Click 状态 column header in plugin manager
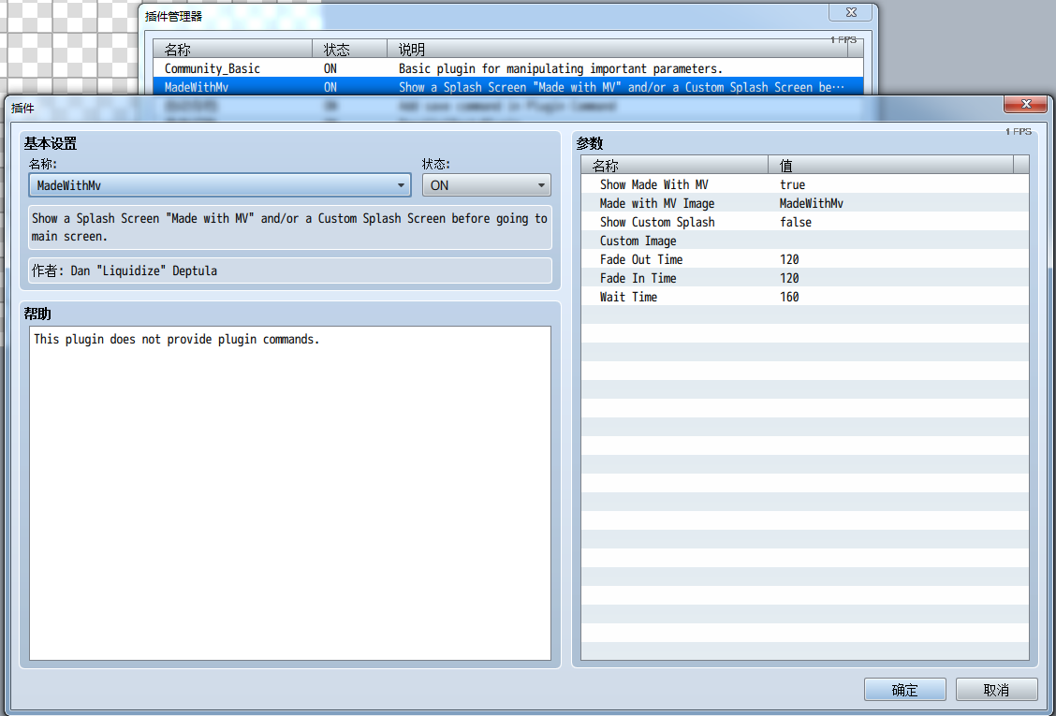 tap(349, 50)
